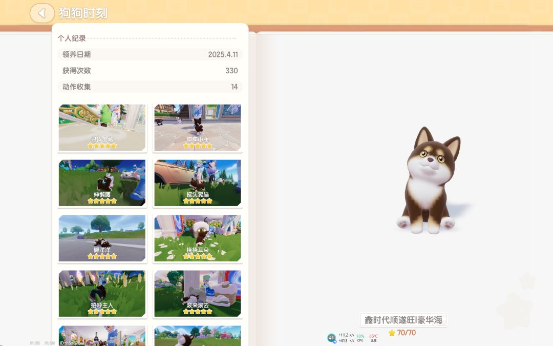Click the dog name label 鑫时代顺遂旺|豪华海
Screen dimensions: 553x346
[x=403, y=320]
